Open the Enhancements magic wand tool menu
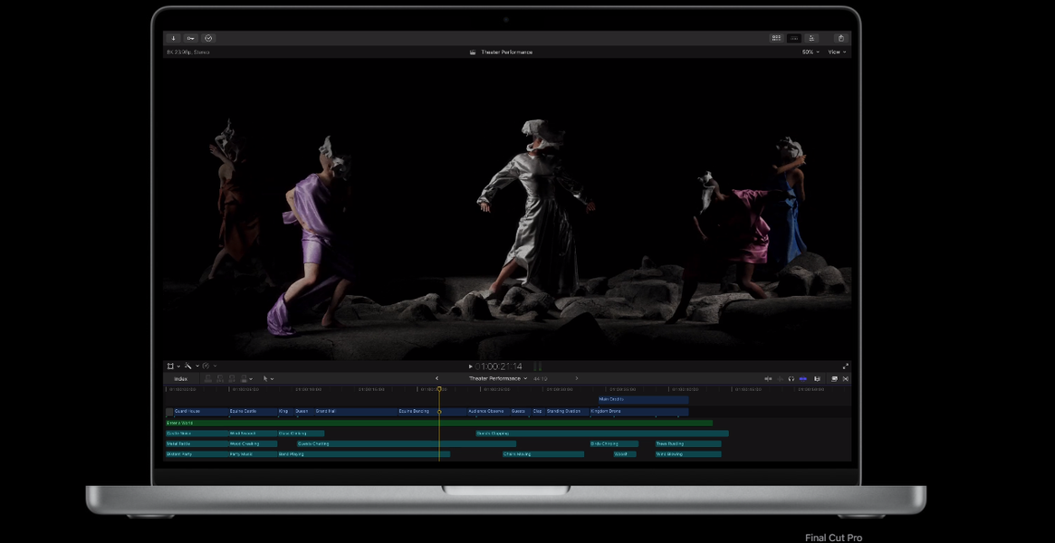1055x543 pixels. 188,367
